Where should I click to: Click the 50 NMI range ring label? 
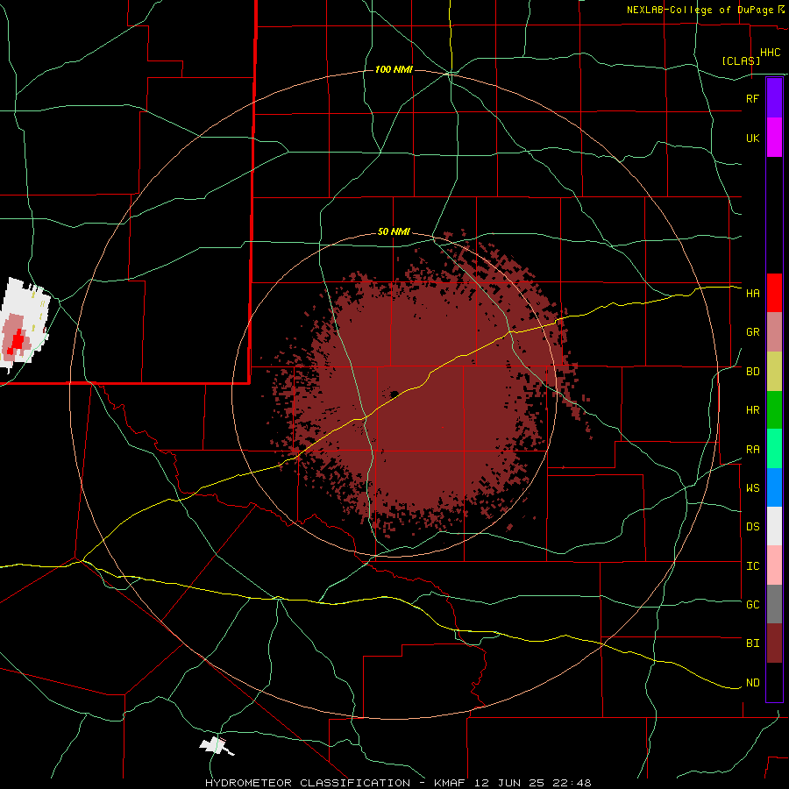pos(394,232)
